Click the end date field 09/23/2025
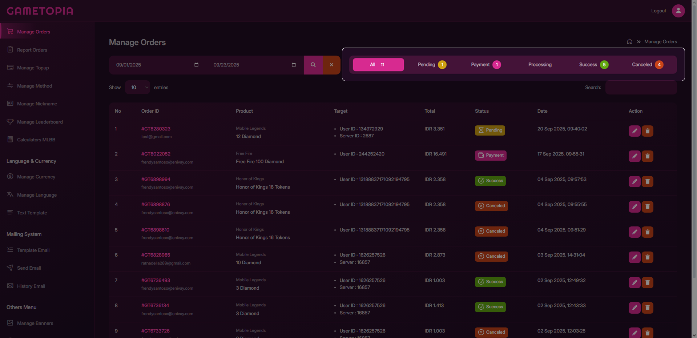 pos(255,65)
